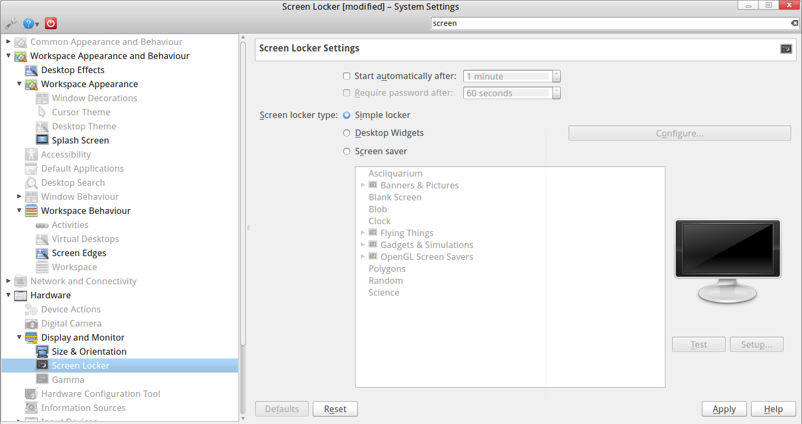
Task: Click the Desktop Search magnifier icon
Action: coord(31,182)
